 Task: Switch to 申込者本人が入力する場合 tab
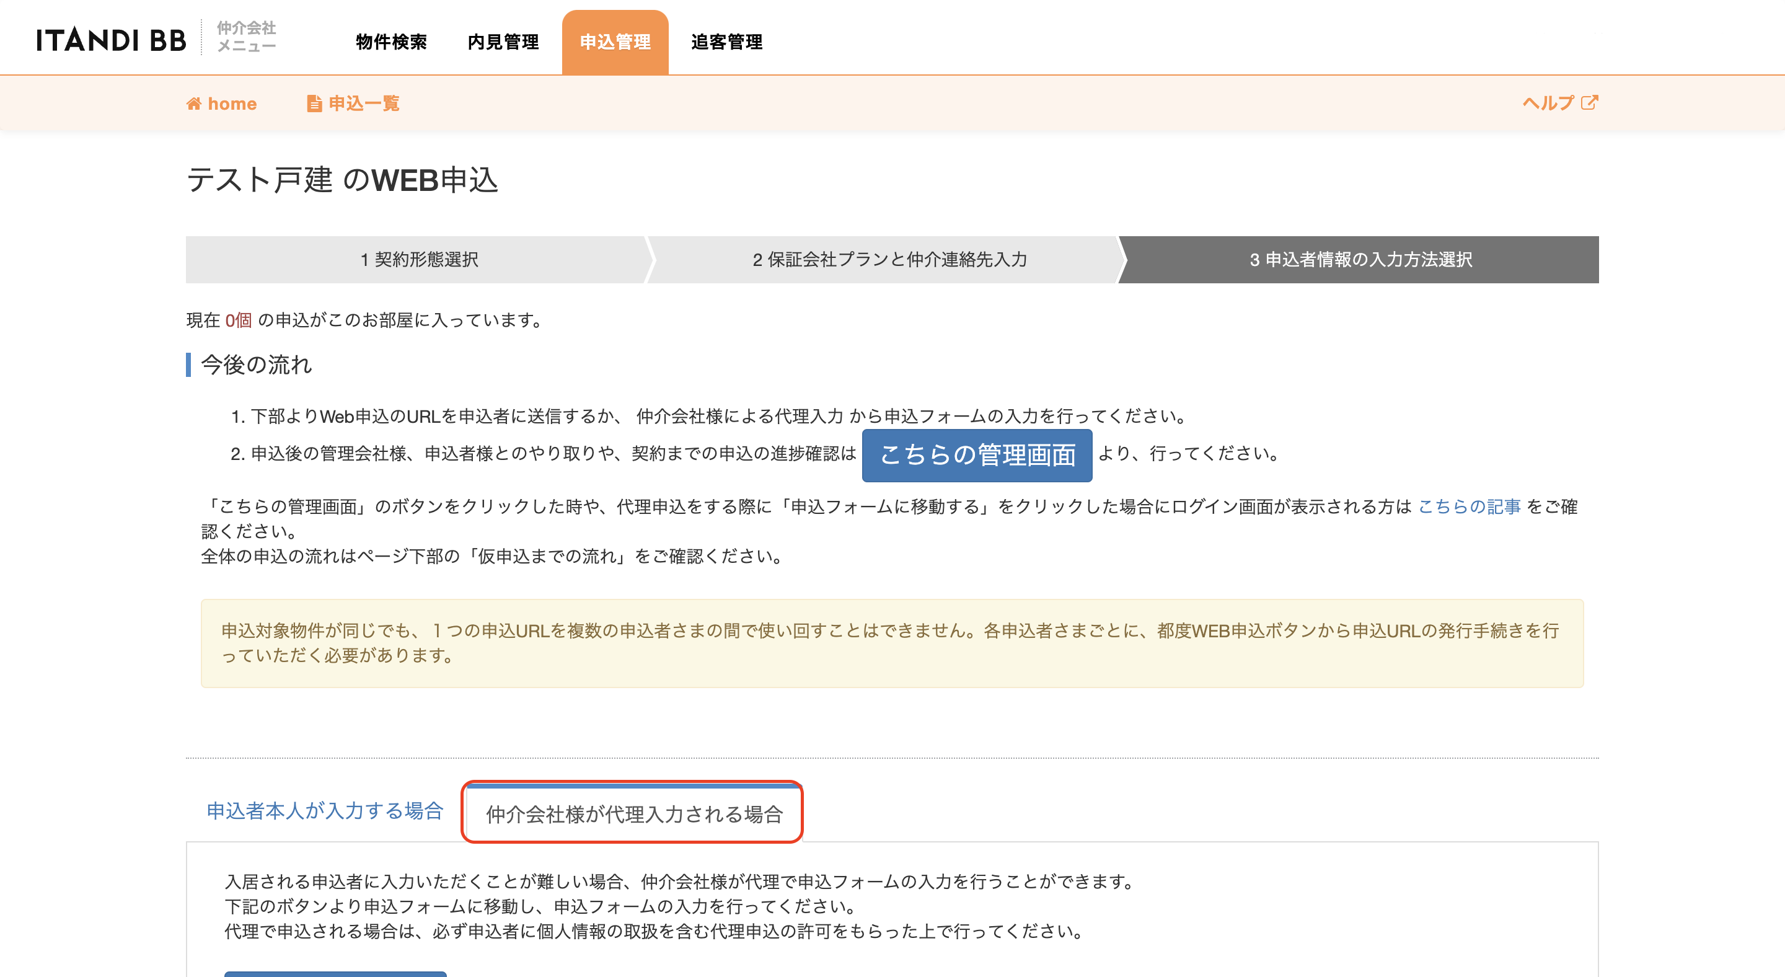tap(325, 811)
